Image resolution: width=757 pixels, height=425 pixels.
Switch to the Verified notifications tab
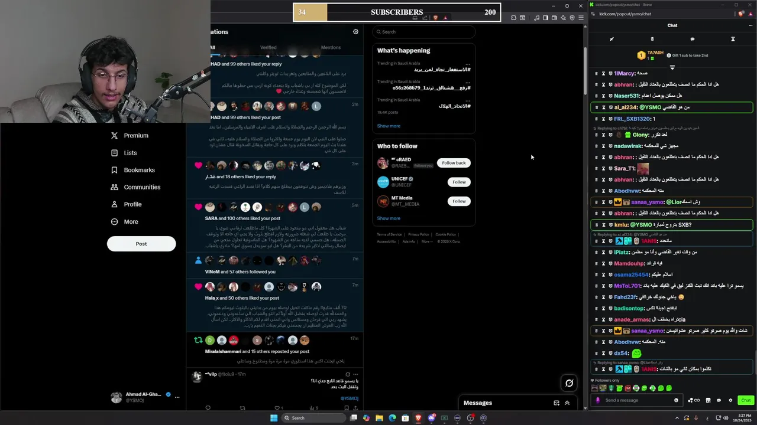268,47
